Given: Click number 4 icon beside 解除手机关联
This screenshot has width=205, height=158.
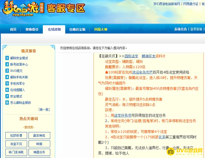Looking at the screenshot, I should 7,77.
